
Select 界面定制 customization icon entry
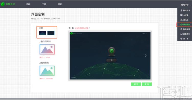(x=181, y=25)
